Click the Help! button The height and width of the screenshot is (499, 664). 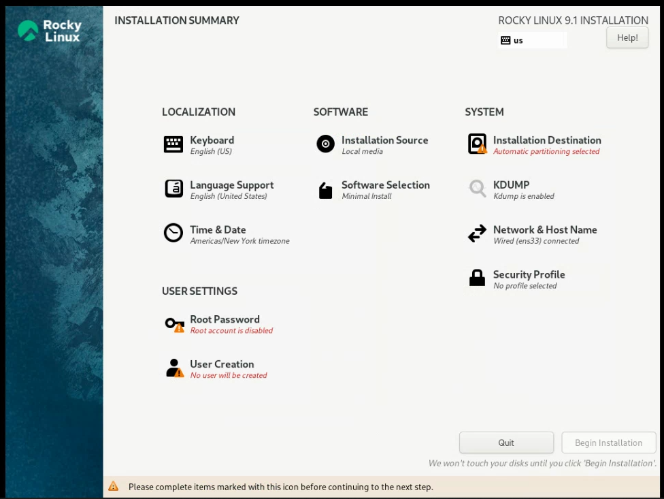tap(627, 37)
